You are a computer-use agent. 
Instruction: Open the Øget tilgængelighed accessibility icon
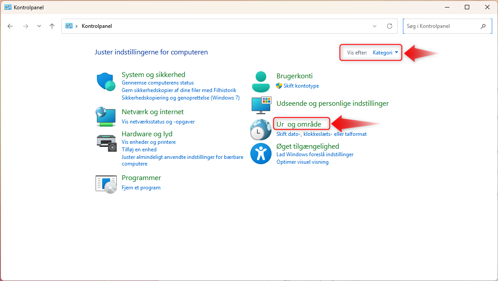point(261,154)
